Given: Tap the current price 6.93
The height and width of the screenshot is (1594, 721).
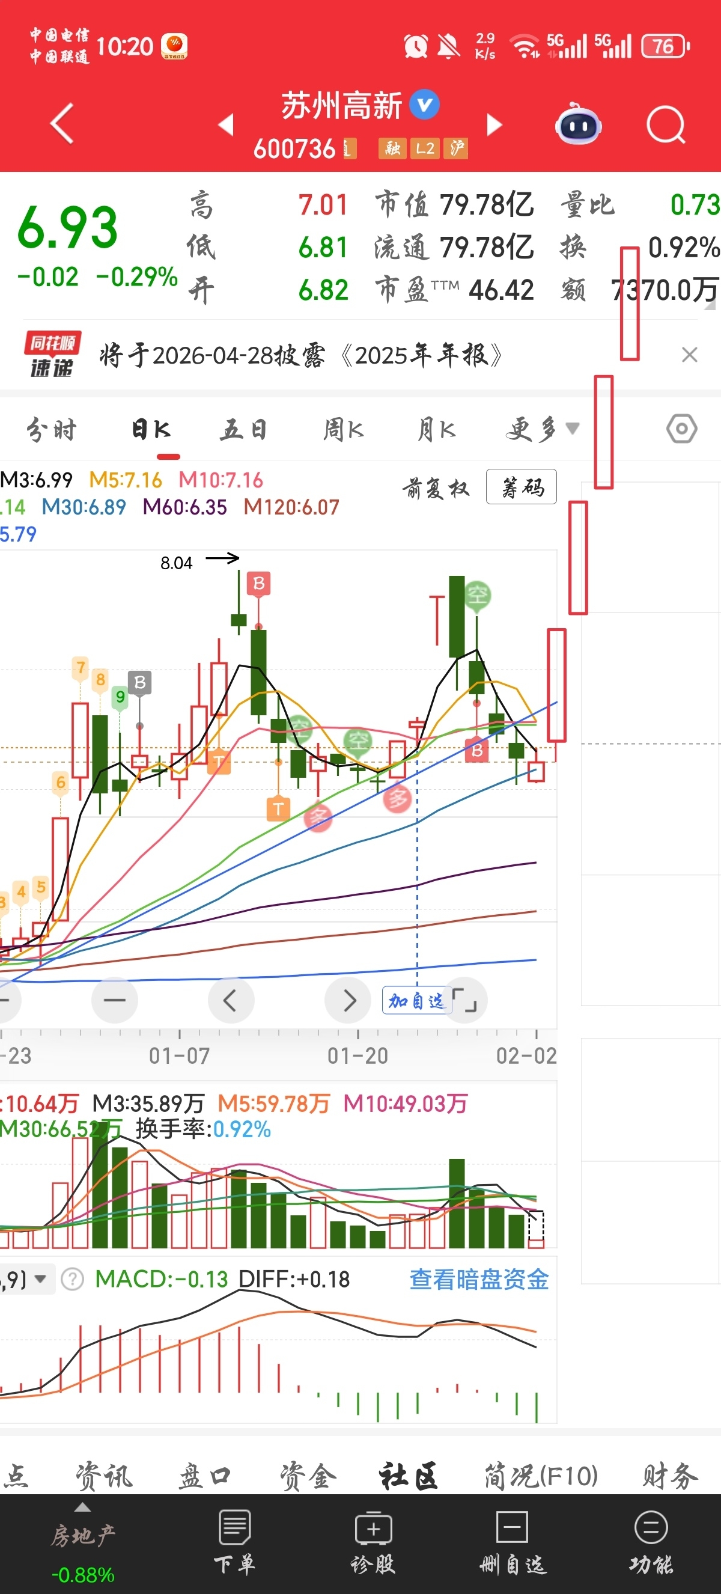Looking at the screenshot, I should [x=67, y=228].
